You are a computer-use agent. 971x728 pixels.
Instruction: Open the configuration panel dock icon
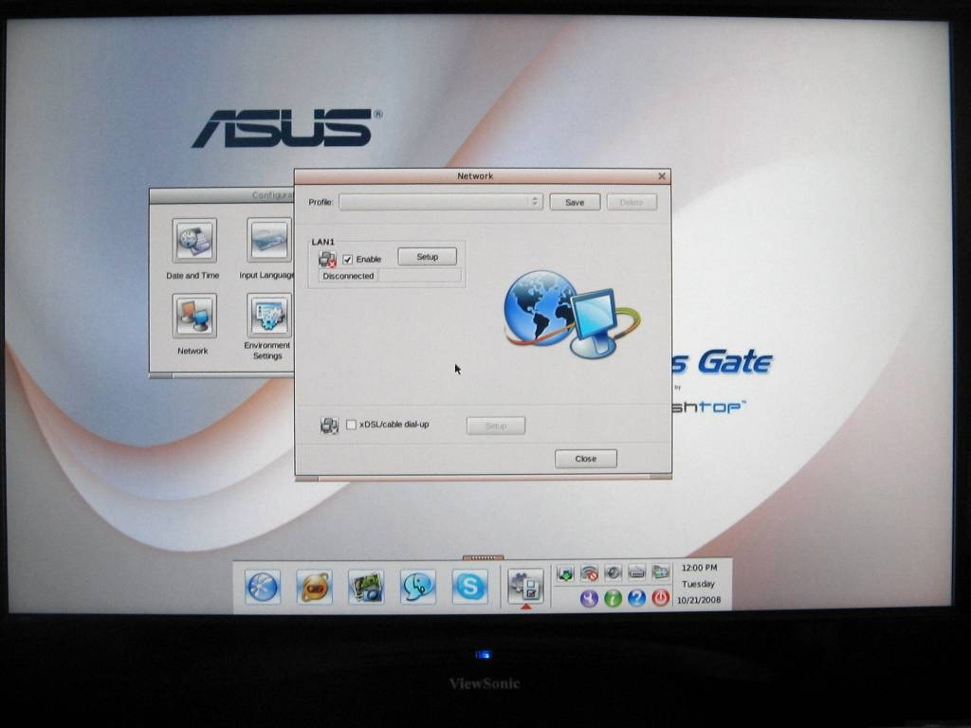525,586
